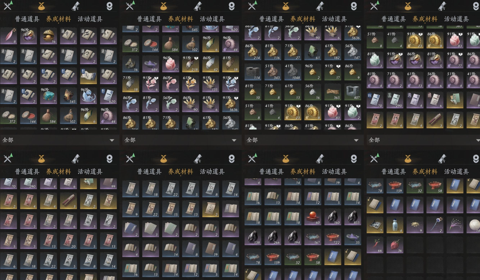
Task: Open 全部 dropdown below the 684-count inventory
Action: coord(180,140)
